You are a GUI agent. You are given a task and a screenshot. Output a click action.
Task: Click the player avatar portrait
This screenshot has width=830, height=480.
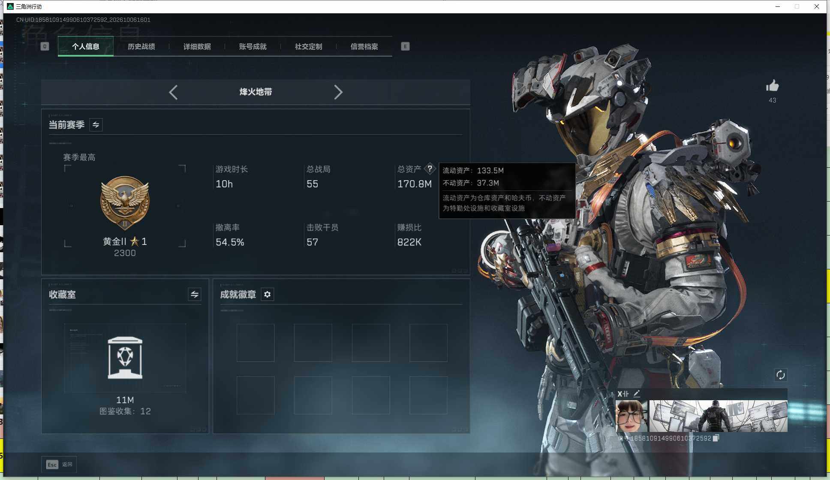[632, 416]
